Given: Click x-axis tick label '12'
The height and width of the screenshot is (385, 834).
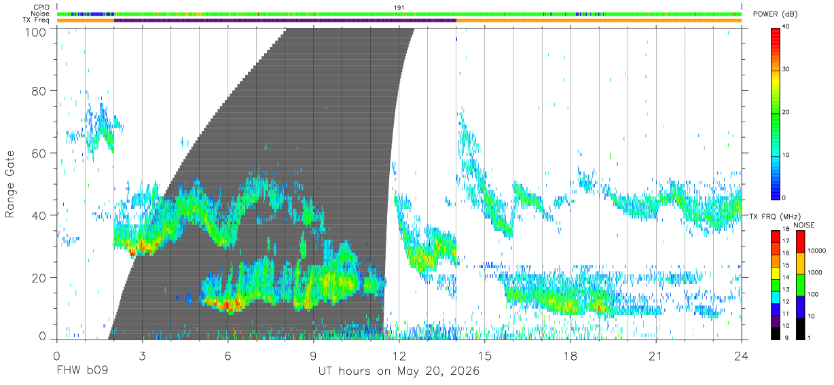Looking at the screenshot, I should click(399, 356).
